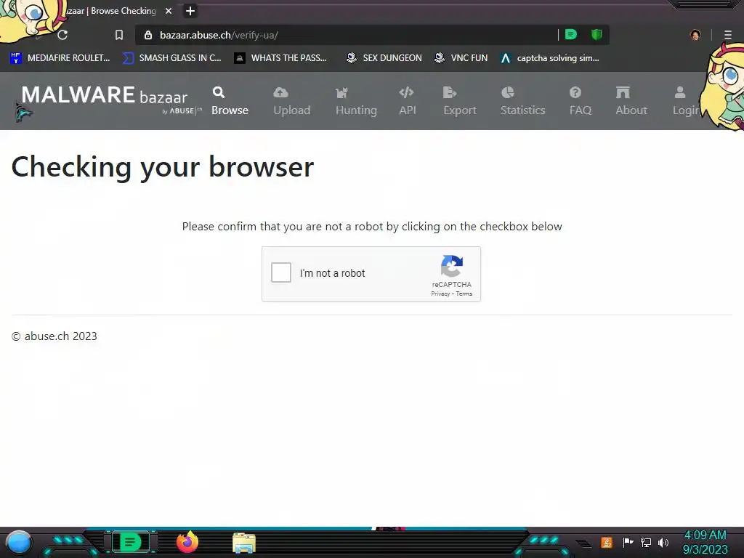Image resolution: width=744 pixels, height=558 pixels.
Task: Click the reCAPTCHA logo
Action: pyautogui.click(x=452, y=266)
